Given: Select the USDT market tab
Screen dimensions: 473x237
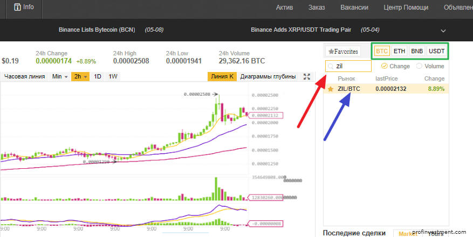Looking at the screenshot, I should (436, 51).
